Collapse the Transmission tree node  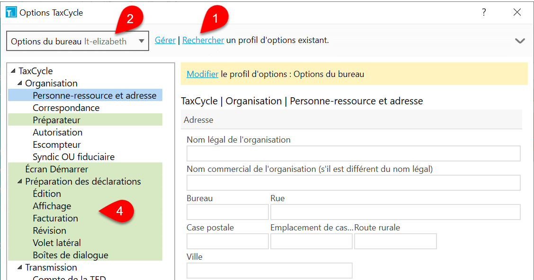[20, 267]
